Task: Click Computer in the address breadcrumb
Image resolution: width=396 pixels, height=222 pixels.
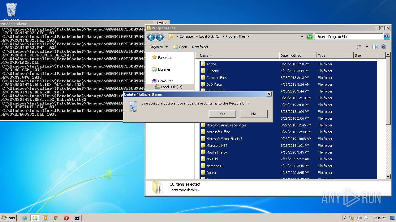Action: click(187, 36)
